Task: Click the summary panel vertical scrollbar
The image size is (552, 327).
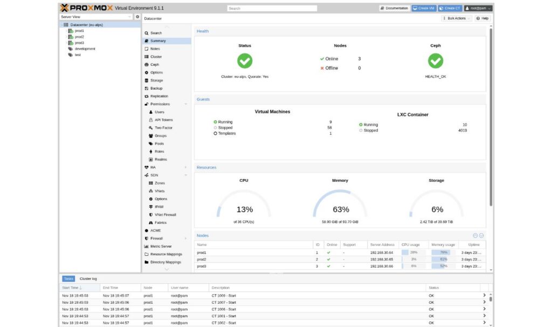Action: (491, 116)
